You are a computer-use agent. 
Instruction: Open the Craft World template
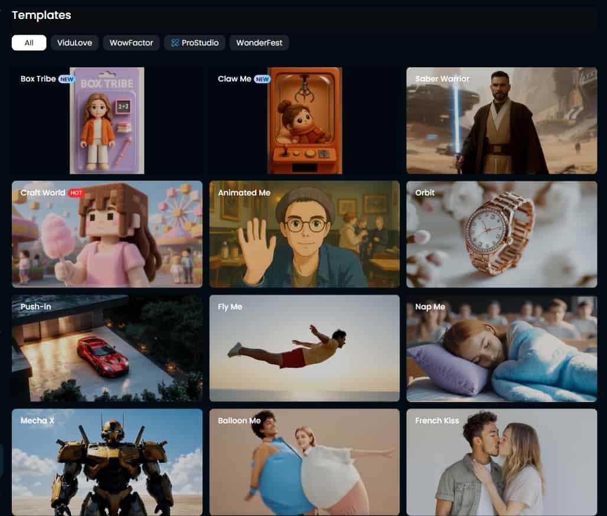[107, 234]
